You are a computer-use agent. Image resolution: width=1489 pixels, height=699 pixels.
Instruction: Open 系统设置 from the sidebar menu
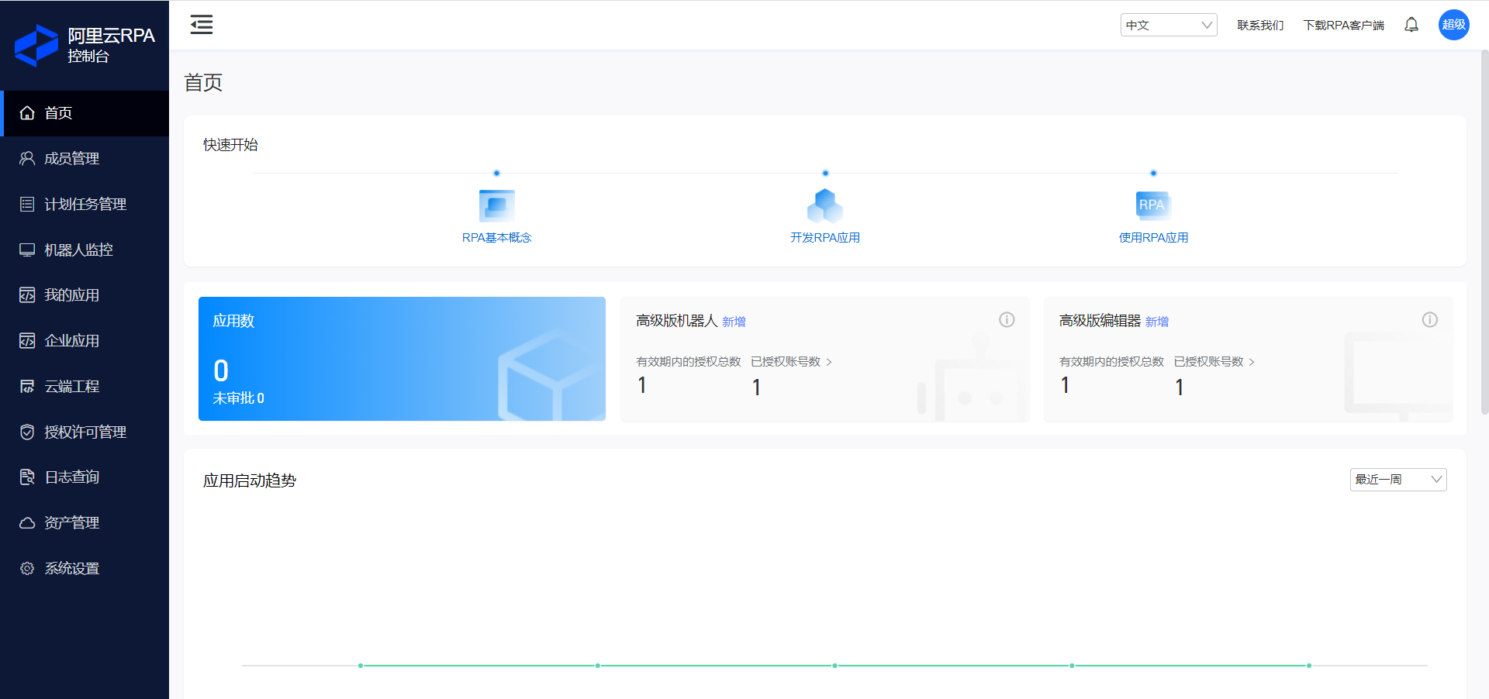pyautogui.click(x=71, y=568)
